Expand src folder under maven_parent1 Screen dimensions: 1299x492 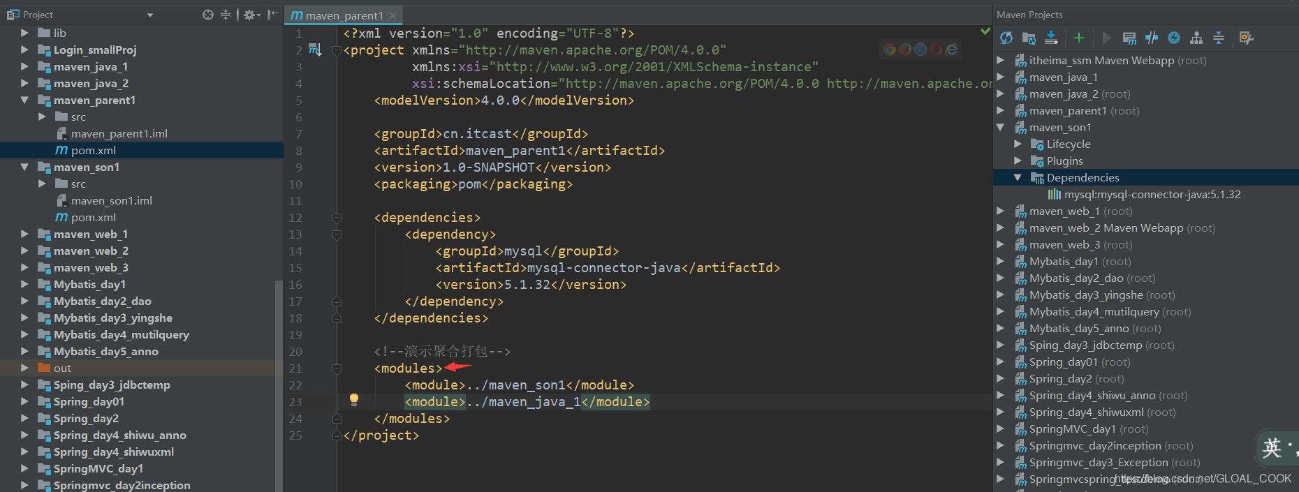(42, 117)
